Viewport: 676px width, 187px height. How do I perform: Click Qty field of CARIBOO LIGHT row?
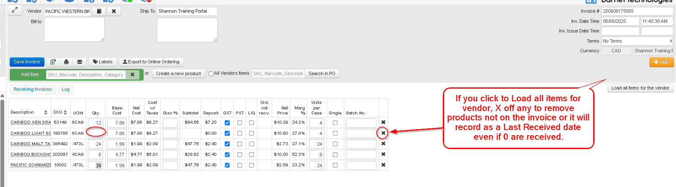point(95,133)
